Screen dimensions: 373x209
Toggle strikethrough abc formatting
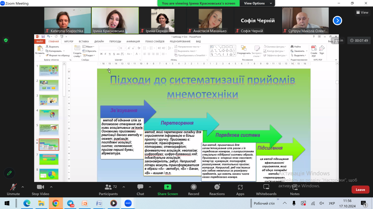118,54
